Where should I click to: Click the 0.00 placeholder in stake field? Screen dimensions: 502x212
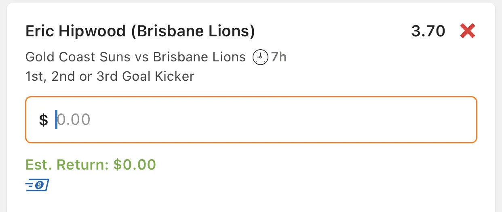click(74, 120)
